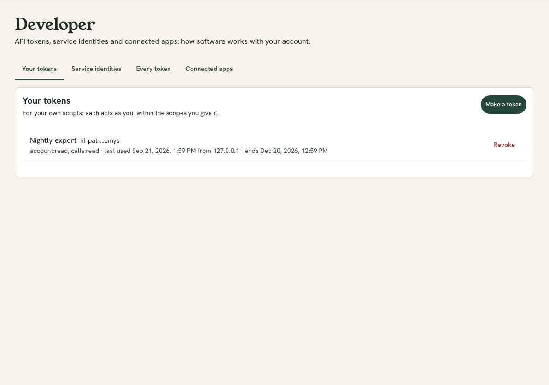Viewport: 549px width, 385px height.
Task: Click the Developer page heading
Action: [55, 24]
